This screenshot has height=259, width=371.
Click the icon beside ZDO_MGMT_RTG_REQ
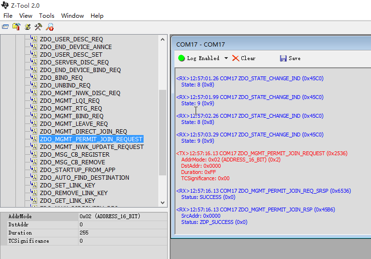pos(34,108)
